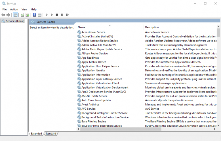Select Services (Local) in the console tree
Viewport: 221px width, 141px height.
pos(15,21)
